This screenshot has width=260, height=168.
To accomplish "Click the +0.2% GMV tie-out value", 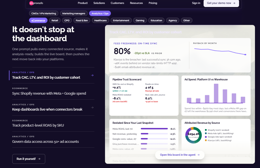I will click(x=117, y=88).
